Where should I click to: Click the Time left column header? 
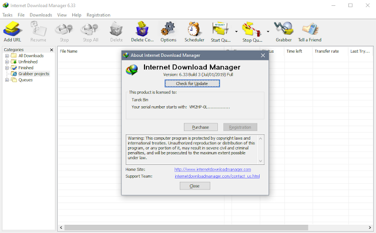click(294, 51)
